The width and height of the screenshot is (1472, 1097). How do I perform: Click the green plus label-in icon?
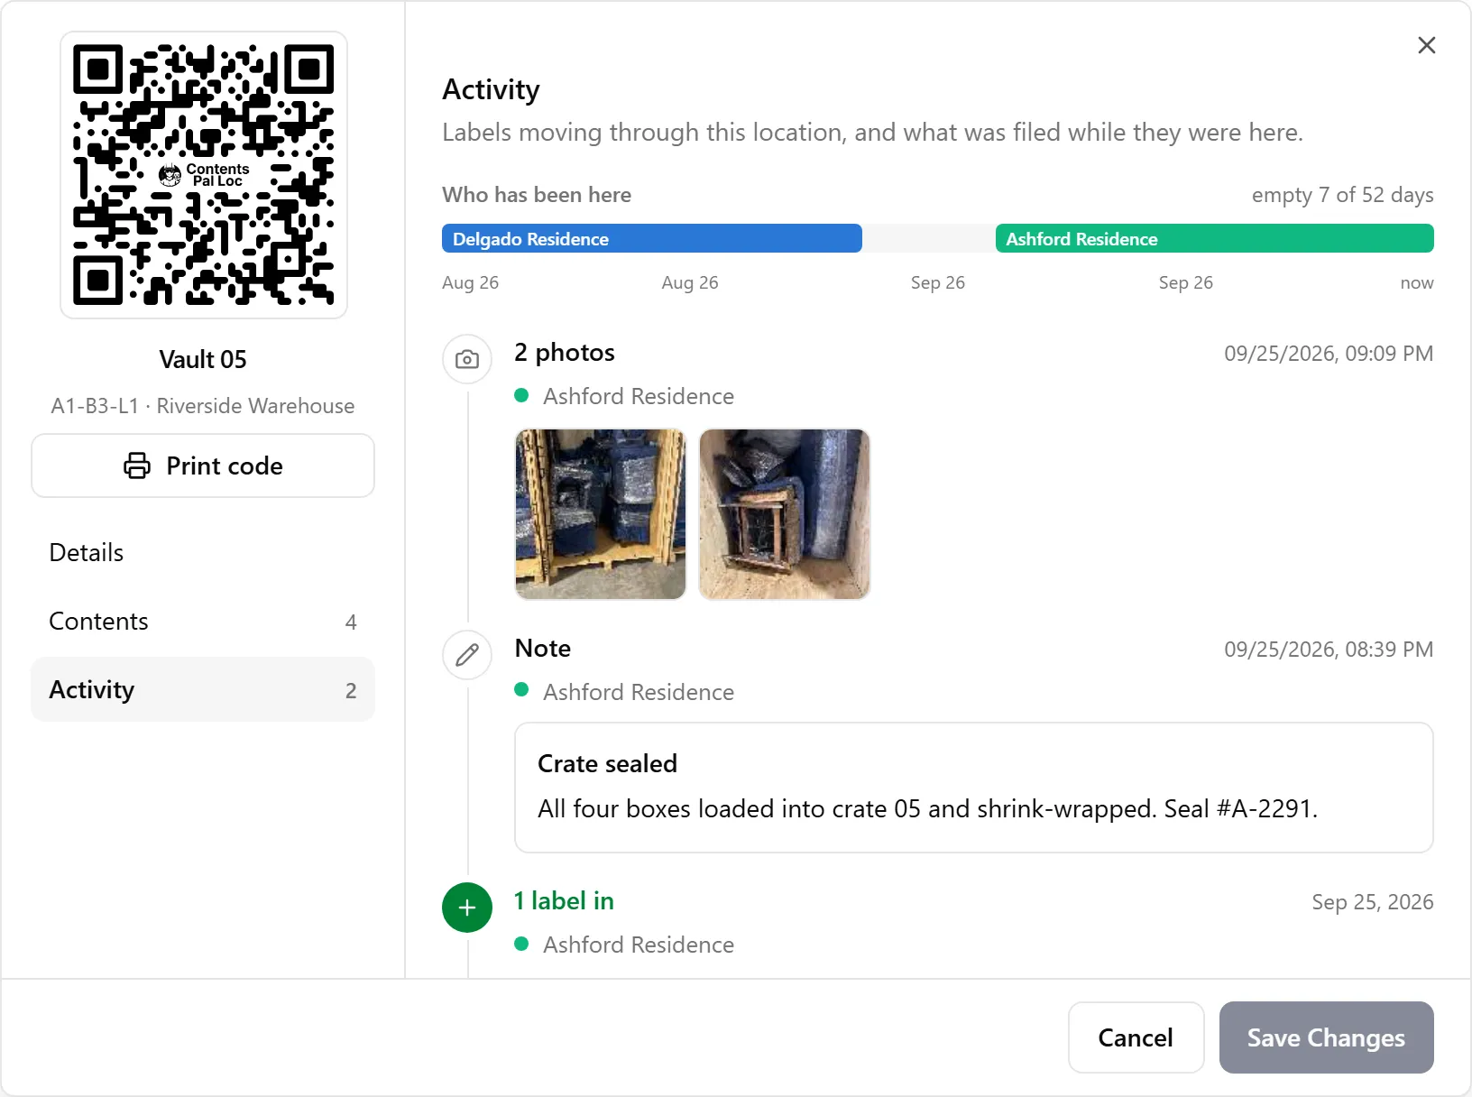pos(467,908)
